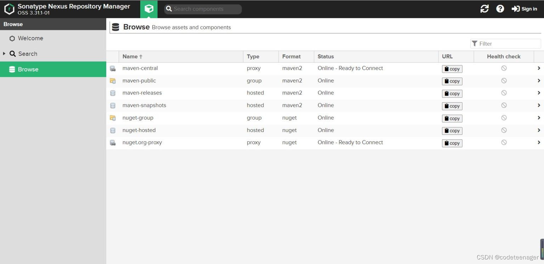Viewport: 544px width, 264px height.
Task: Click the maven-central proxy repository icon
Action: pos(113,69)
